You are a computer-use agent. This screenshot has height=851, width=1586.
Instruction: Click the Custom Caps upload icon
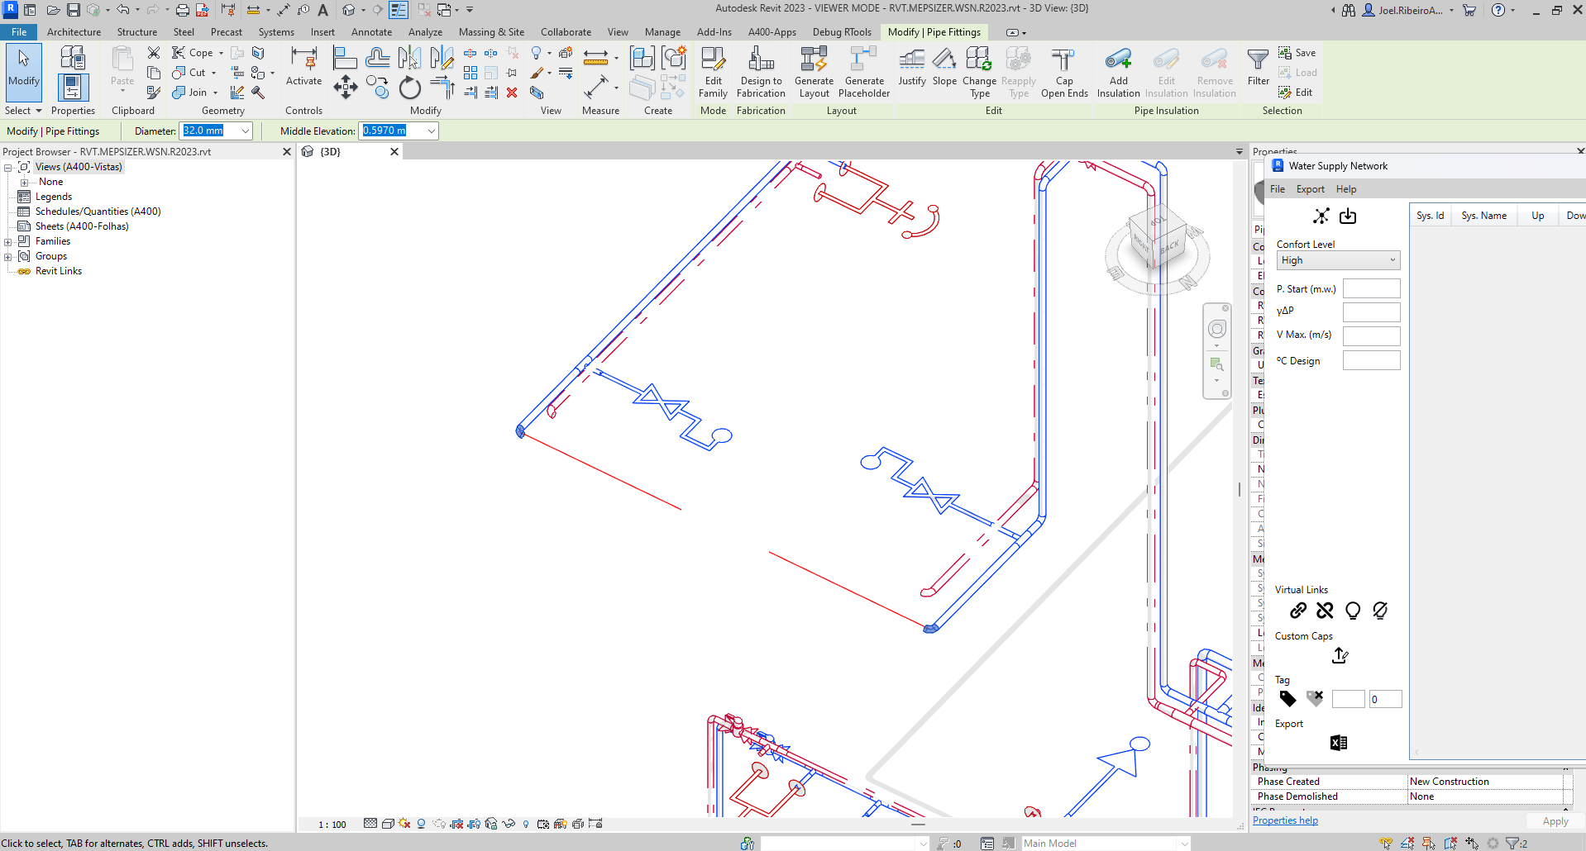pos(1340,655)
